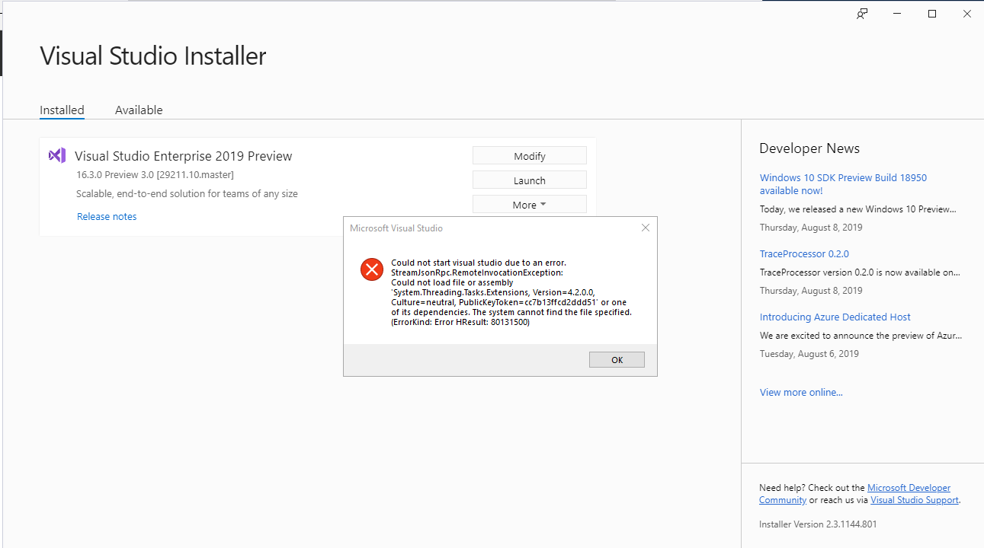Open the More dropdown menu
This screenshot has width=984, height=548.
click(x=529, y=203)
